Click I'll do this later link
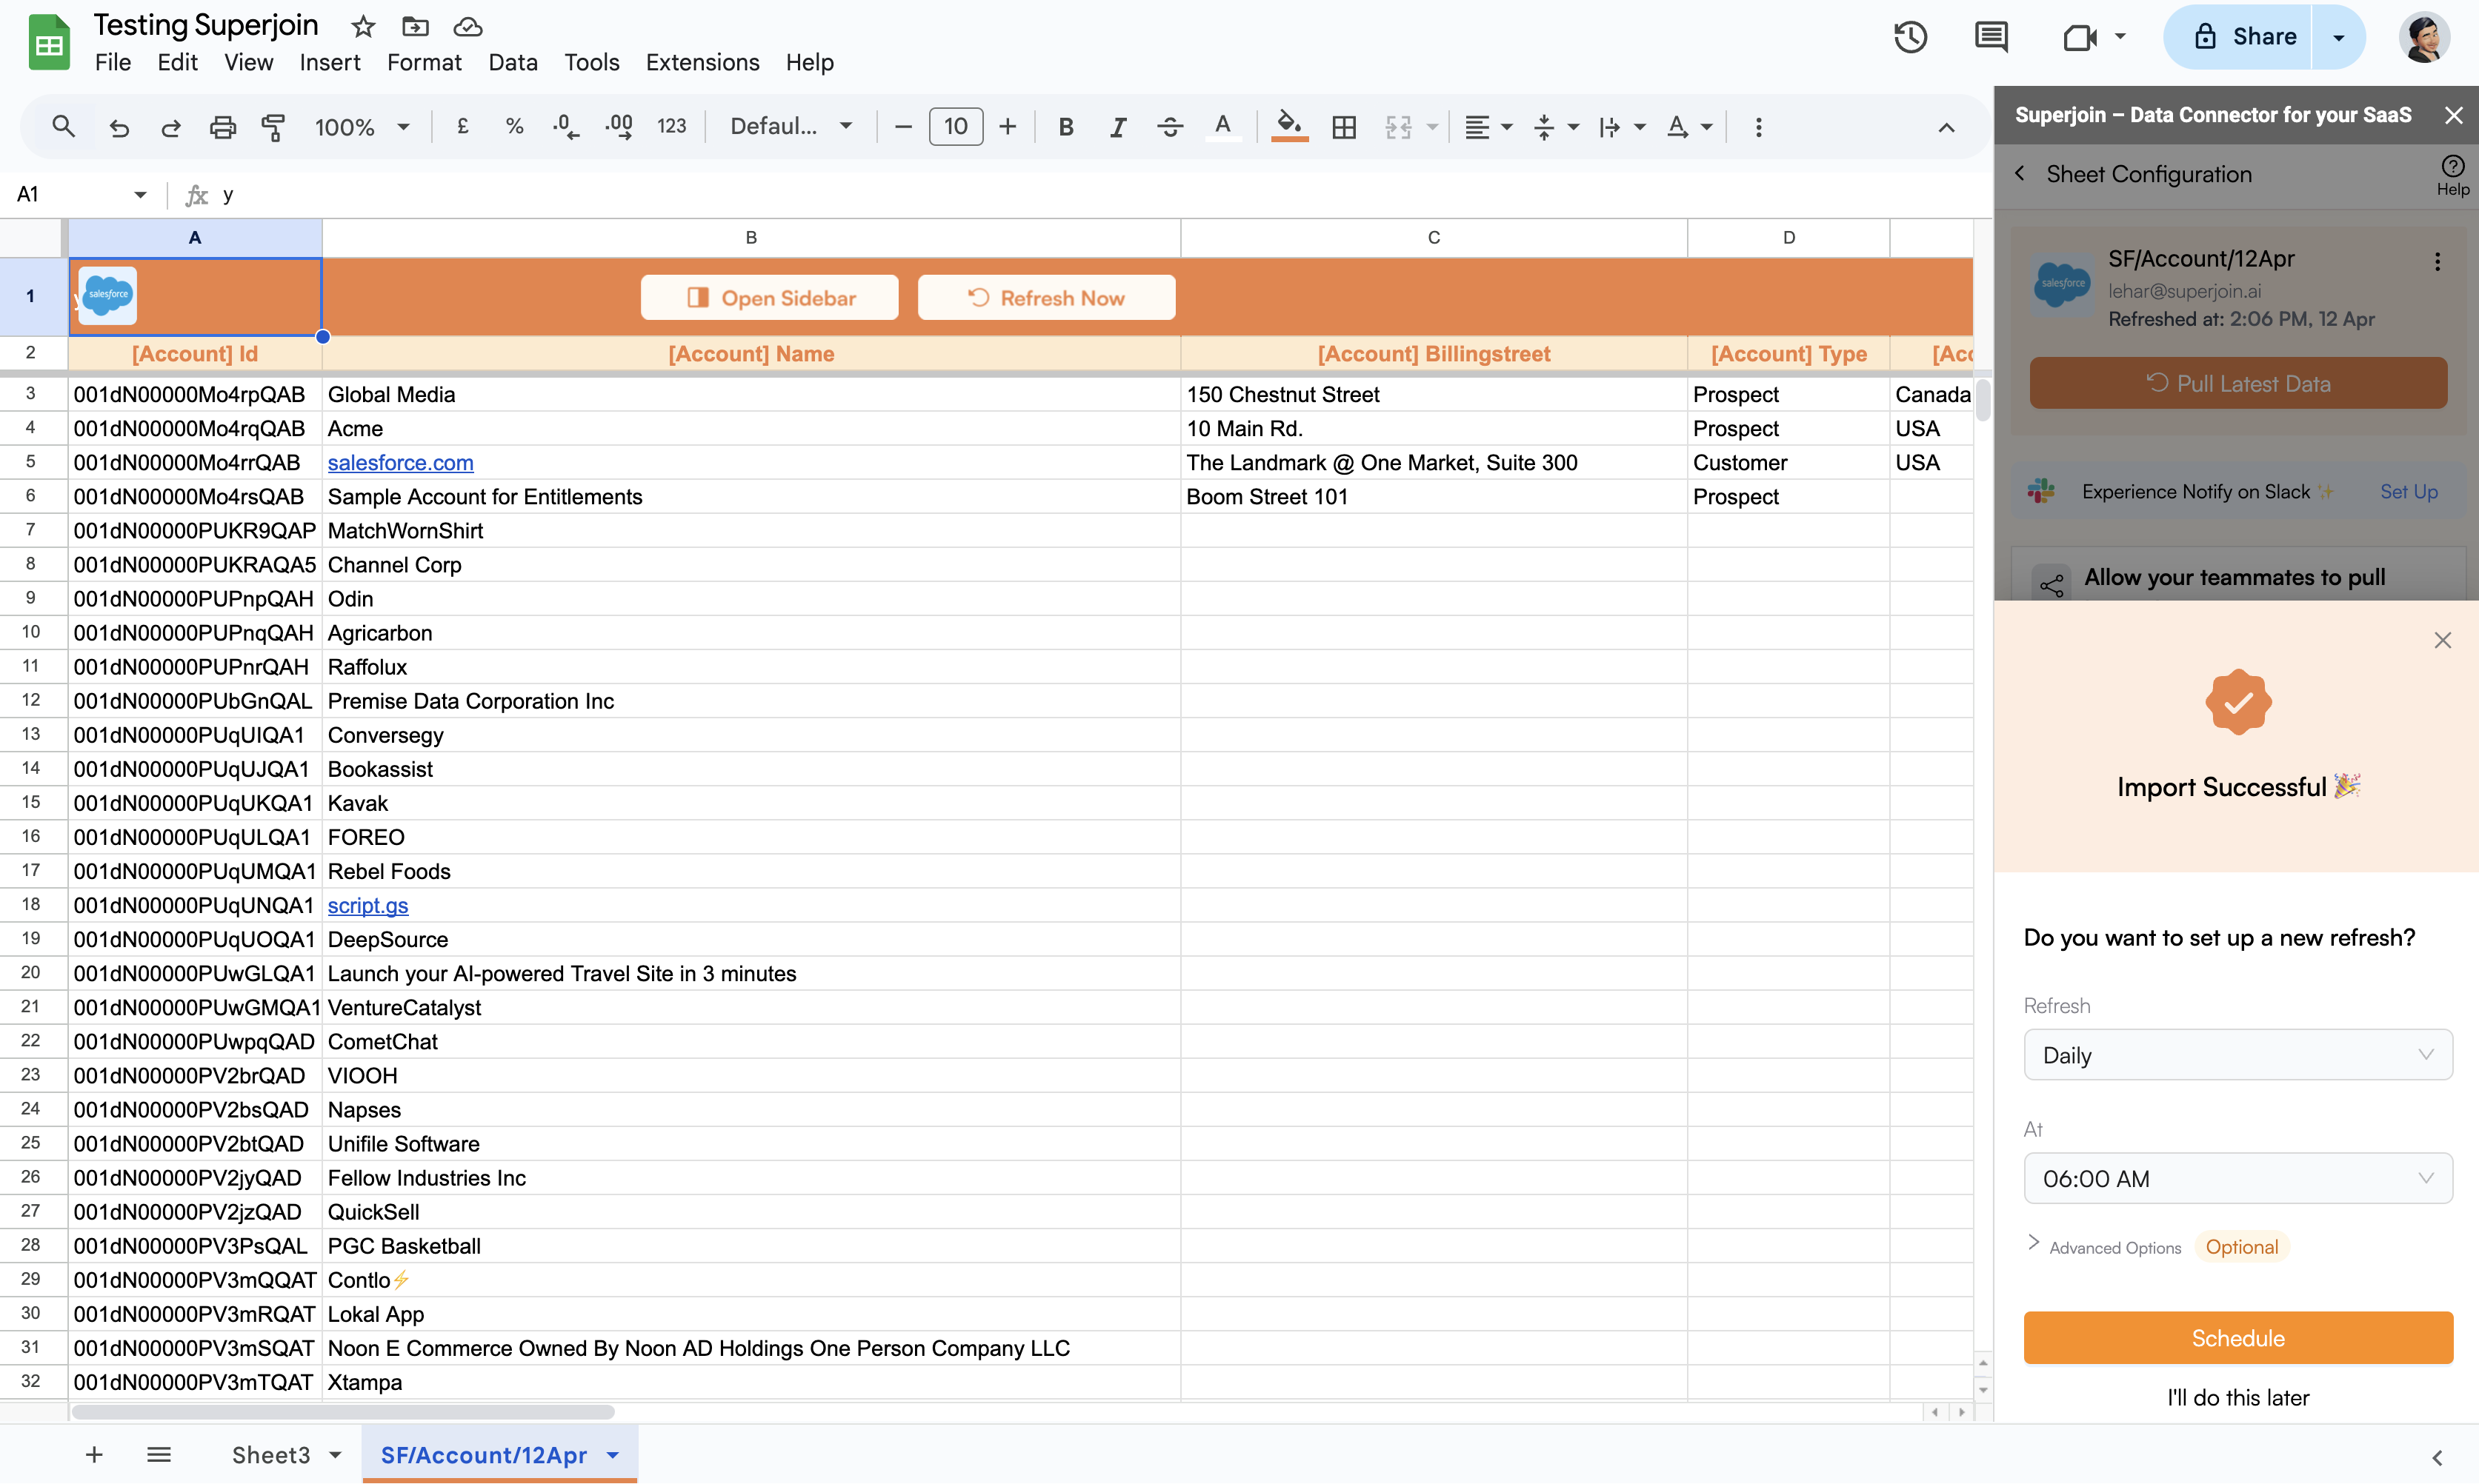 2237,1397
